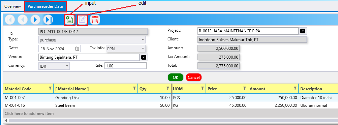Click the Total field 2,775,000.00
This screenshot has height=125, width=338.
pos(218,66)
